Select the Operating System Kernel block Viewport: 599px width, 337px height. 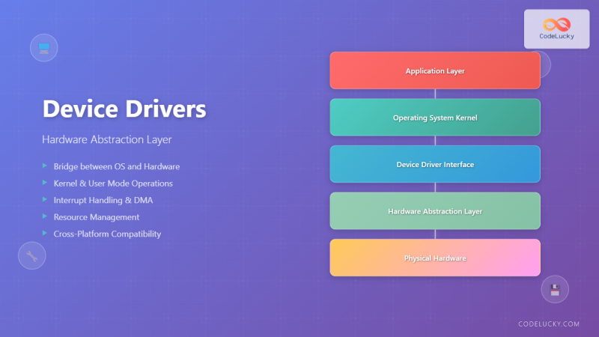[435, 118]
